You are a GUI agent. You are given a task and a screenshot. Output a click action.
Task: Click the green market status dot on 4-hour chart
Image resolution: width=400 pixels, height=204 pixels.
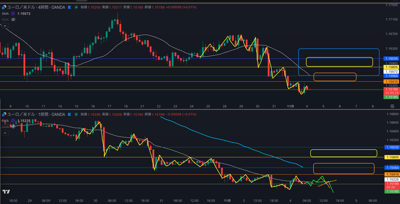point(76,7)
